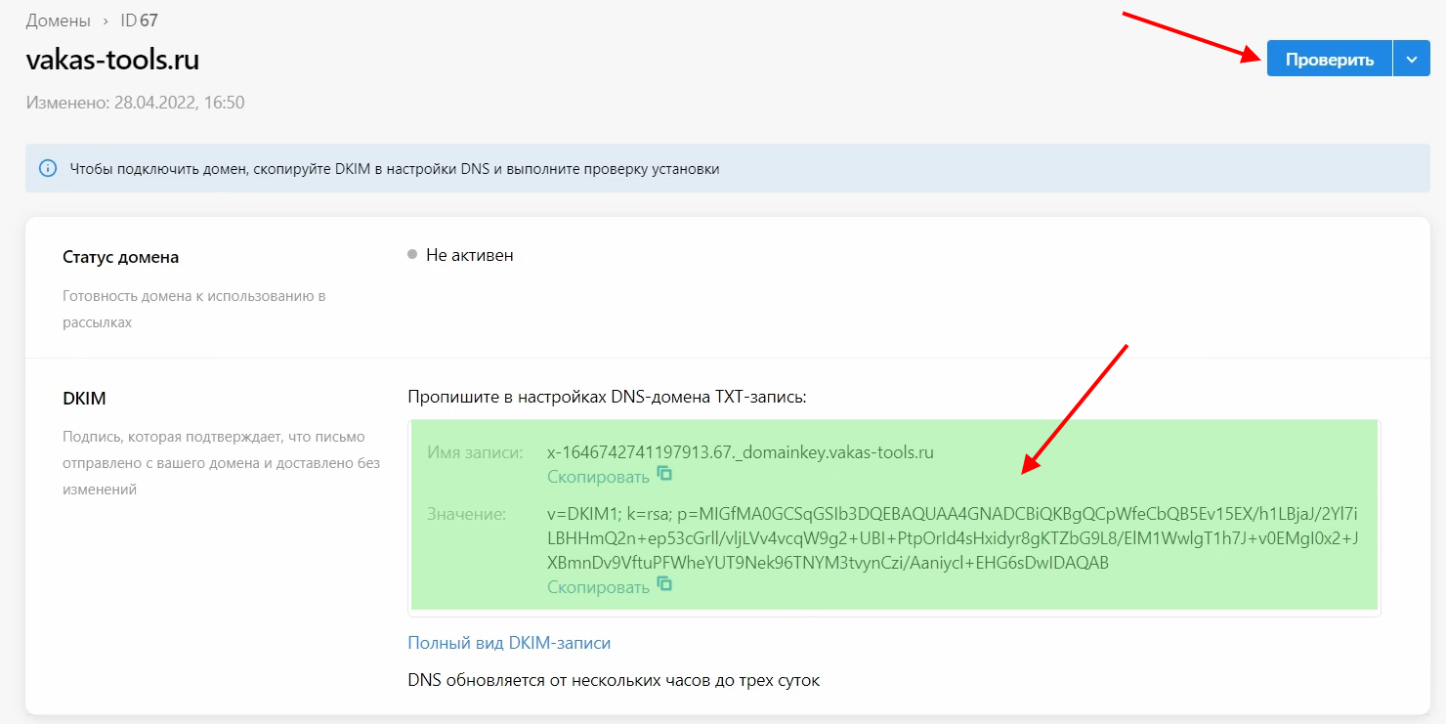Open the Полный вид DKIM-записи link
1446x724 pixels.
tap(508, 643)
